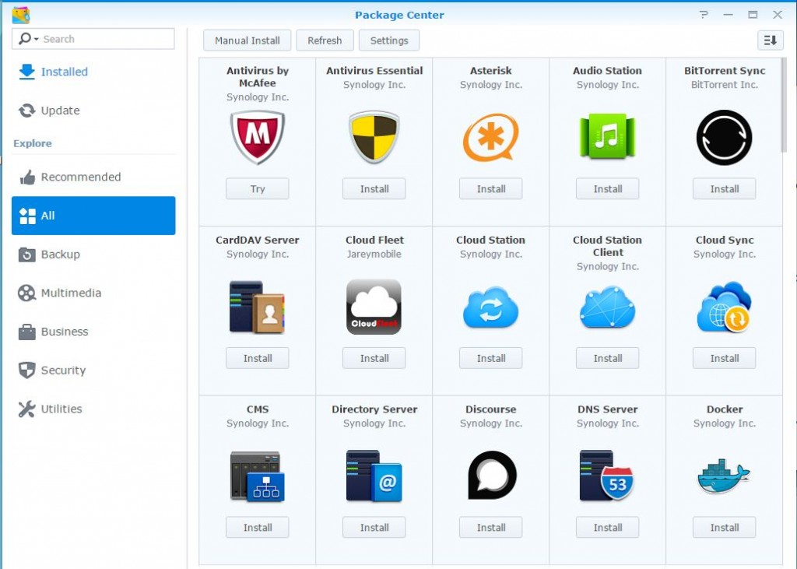Image resolution: width=797 pixels, height=569 pixels.
Task: Install Audio Station
Action: click(x=607, y=188)
